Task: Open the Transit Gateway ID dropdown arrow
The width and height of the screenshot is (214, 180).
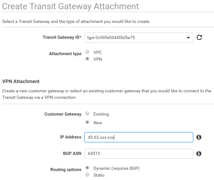Action: click(188, 38)
